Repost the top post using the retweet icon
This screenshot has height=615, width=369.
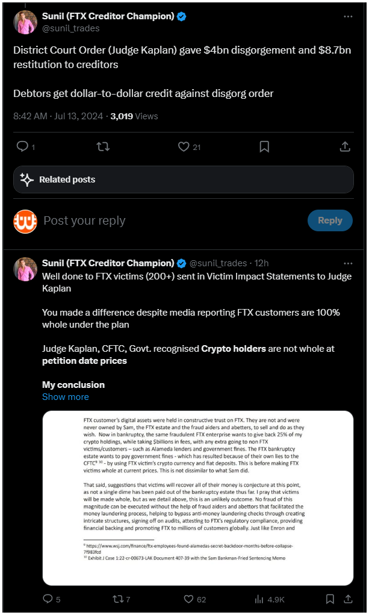click(x=103, y=147)
